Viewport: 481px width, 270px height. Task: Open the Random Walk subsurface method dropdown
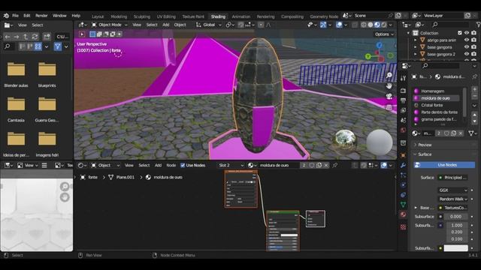click(x=452, y=199)
